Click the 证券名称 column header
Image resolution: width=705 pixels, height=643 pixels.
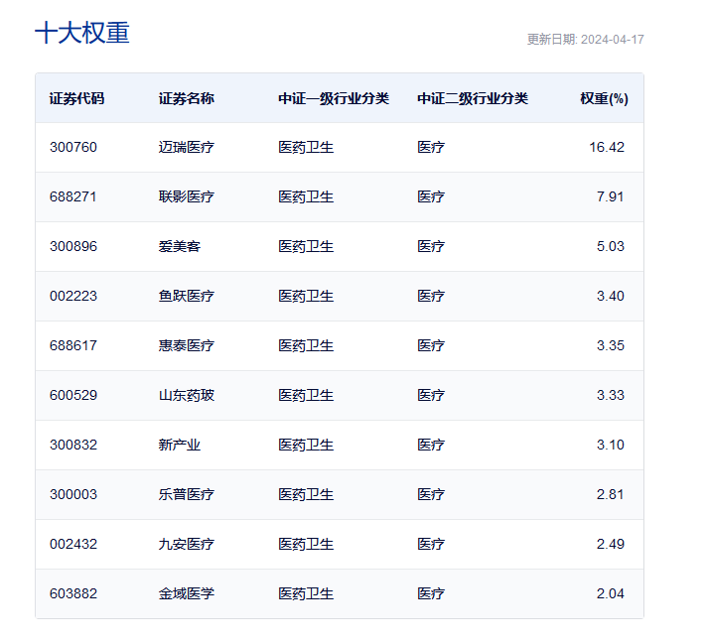186,98
